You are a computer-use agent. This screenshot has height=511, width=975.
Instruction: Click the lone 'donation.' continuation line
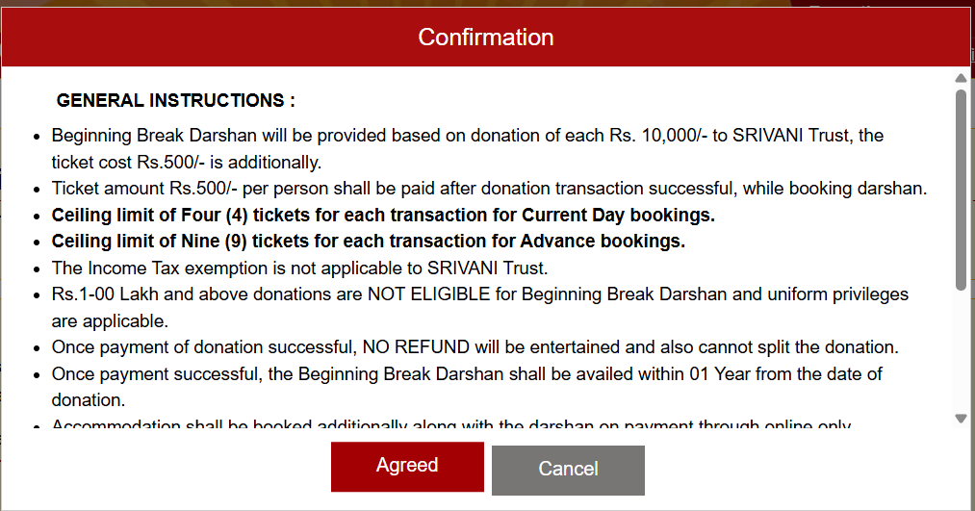pyautogui.click(x=87, y=398)
